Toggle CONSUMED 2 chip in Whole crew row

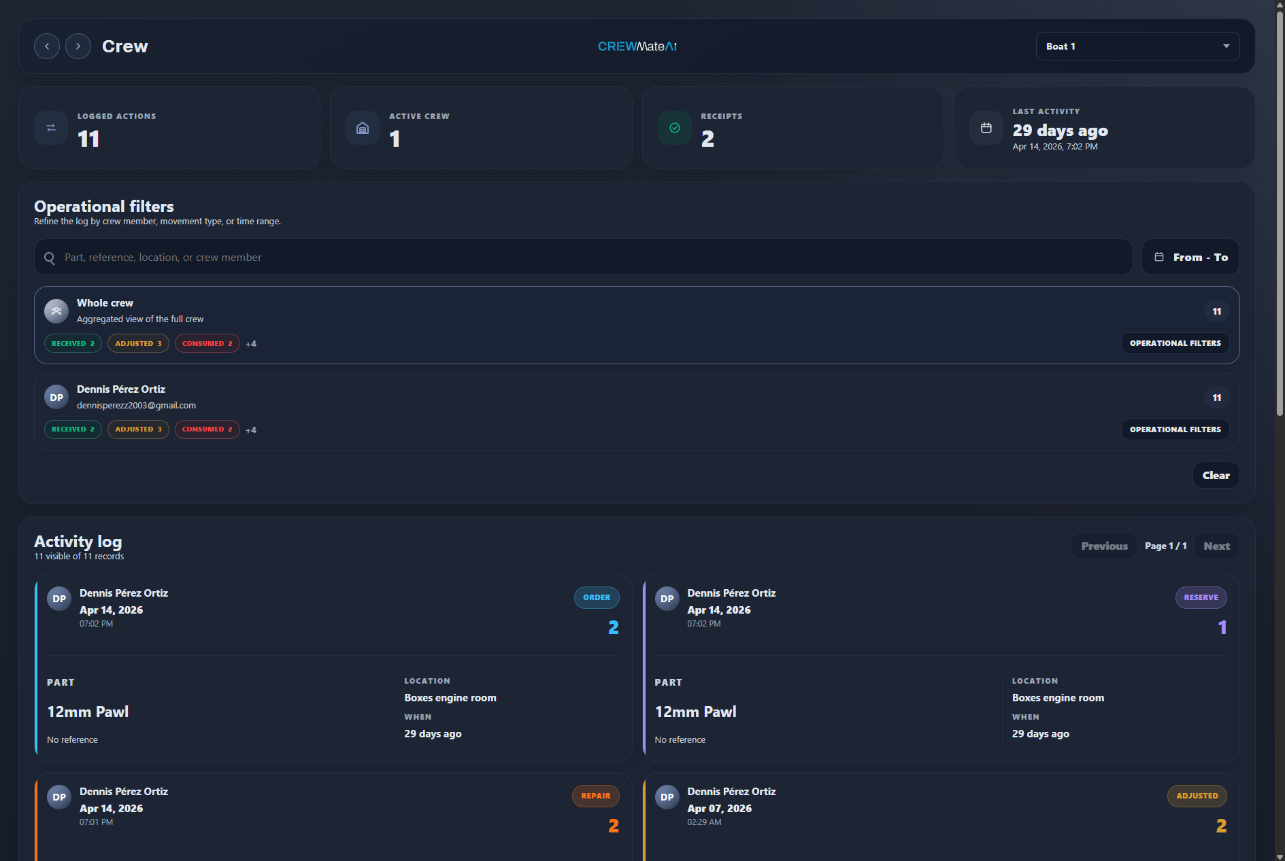point(207,343)
